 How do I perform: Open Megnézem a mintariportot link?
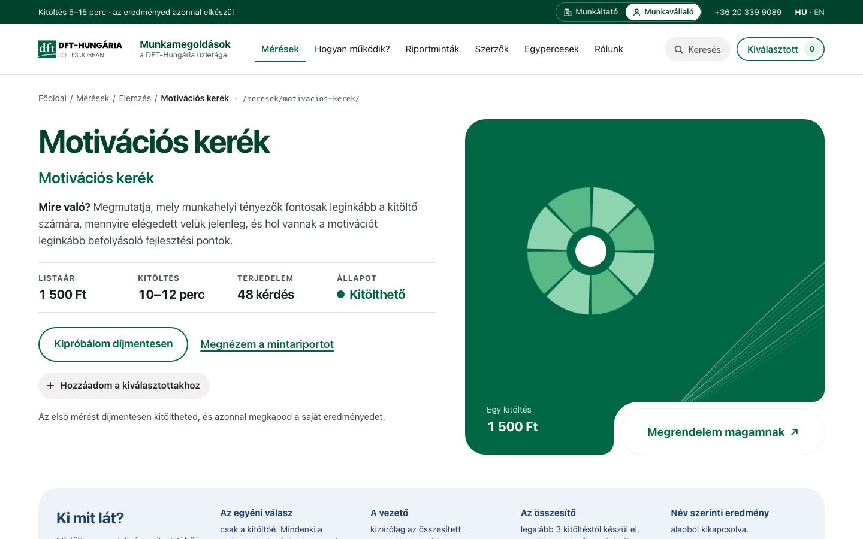click(x=267, y=344)
